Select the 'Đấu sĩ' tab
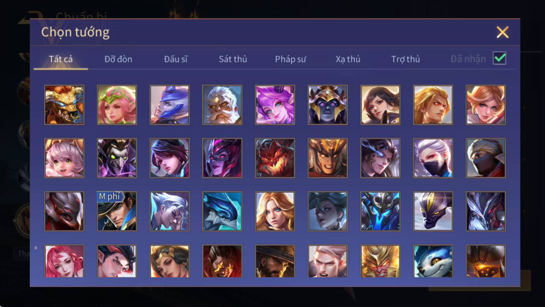 176,59
